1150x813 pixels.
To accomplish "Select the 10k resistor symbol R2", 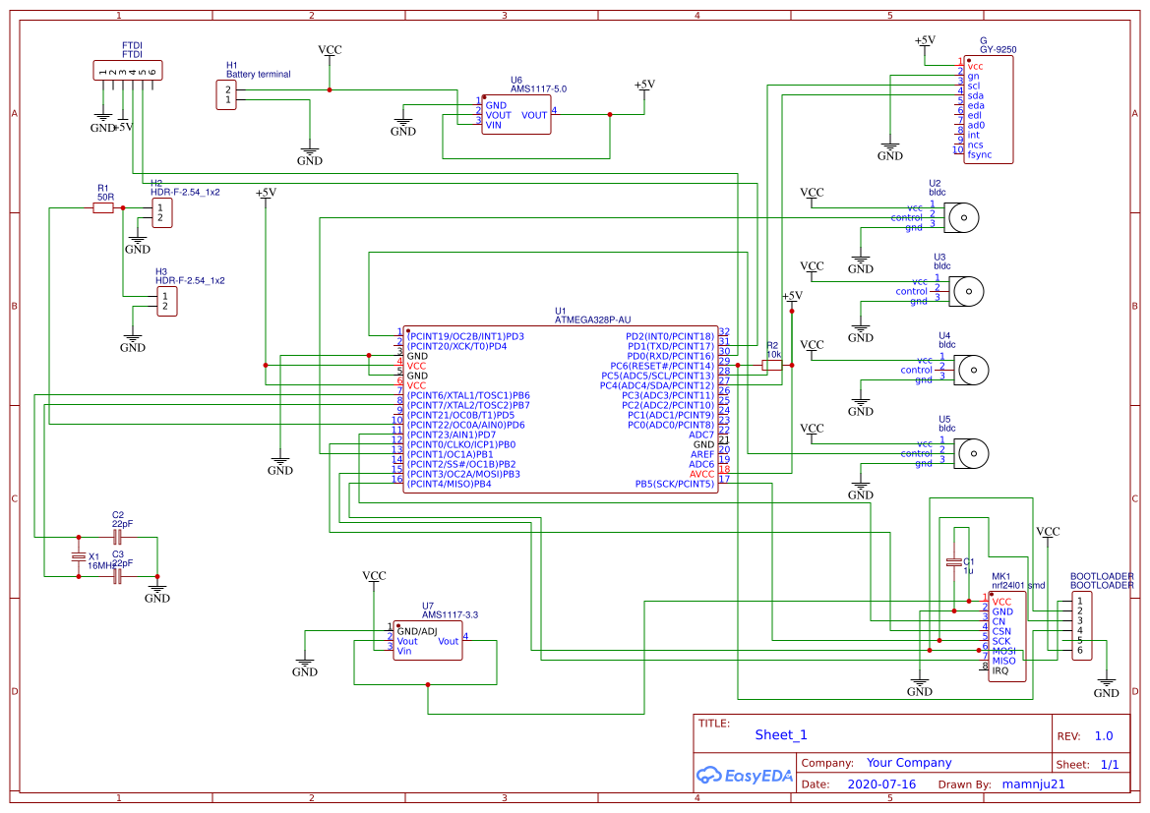I will pos(770,364).
